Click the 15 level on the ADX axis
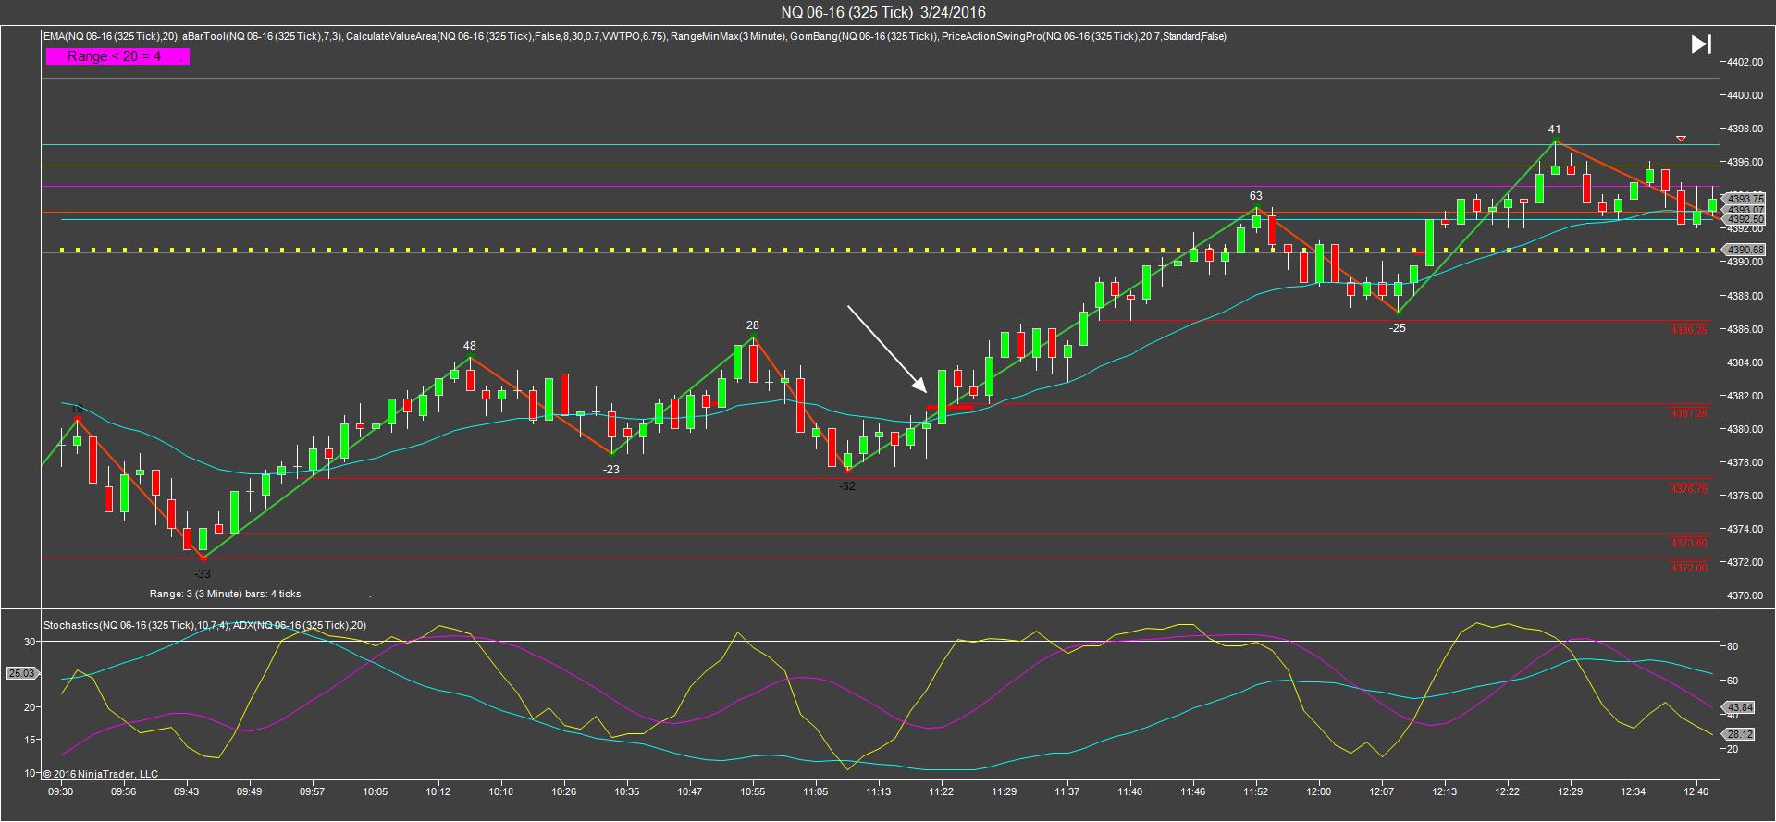The height and width of the screenshot is (822, 1776). point(30,740)
